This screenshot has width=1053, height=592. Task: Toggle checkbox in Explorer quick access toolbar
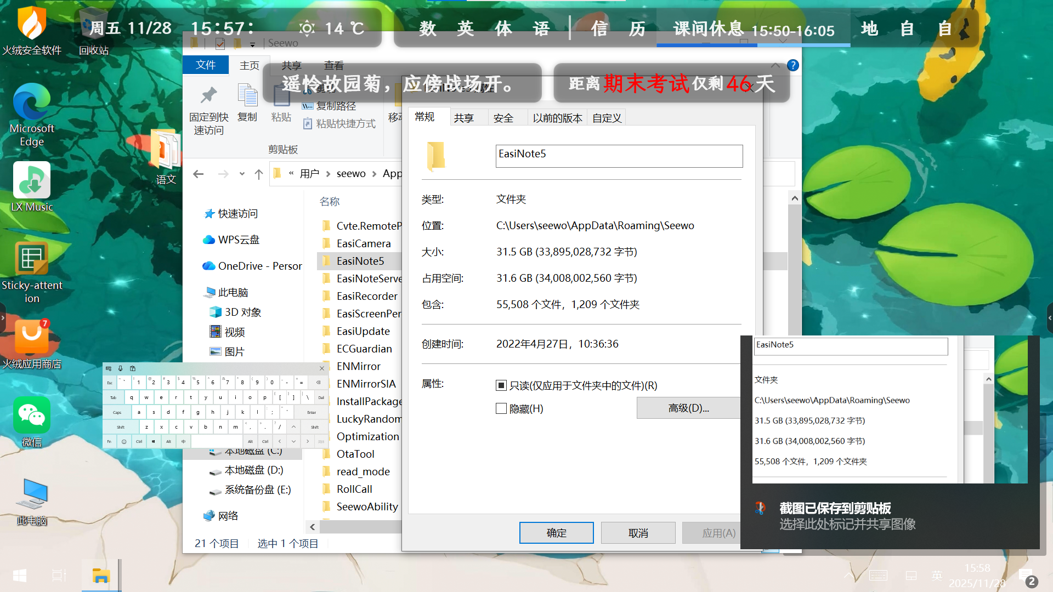coord(220,43)
